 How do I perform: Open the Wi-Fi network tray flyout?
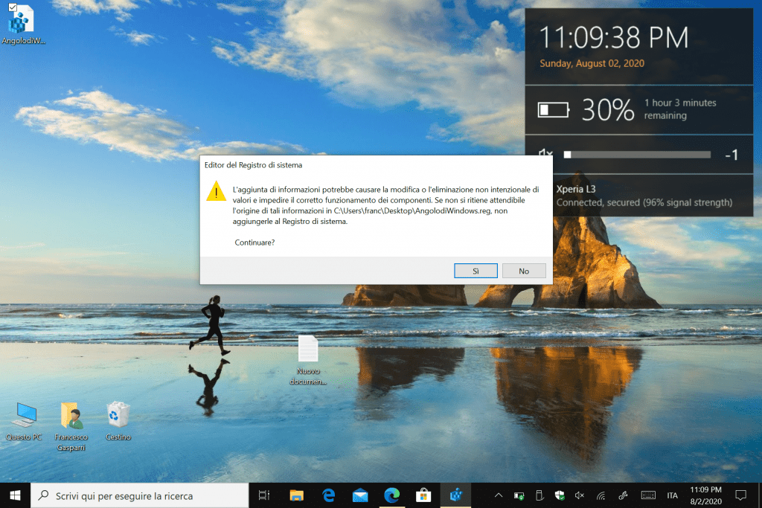tap(601, 495)
